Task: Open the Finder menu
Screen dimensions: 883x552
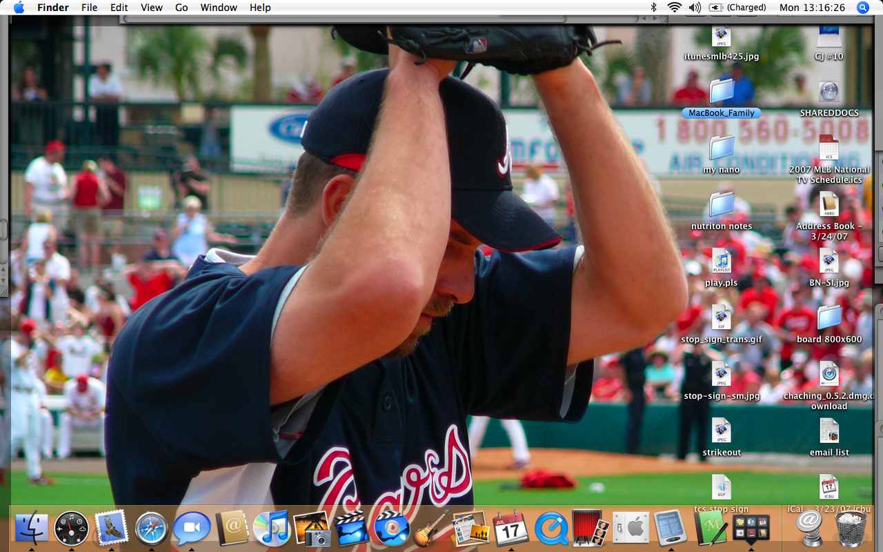Action: 53,8
